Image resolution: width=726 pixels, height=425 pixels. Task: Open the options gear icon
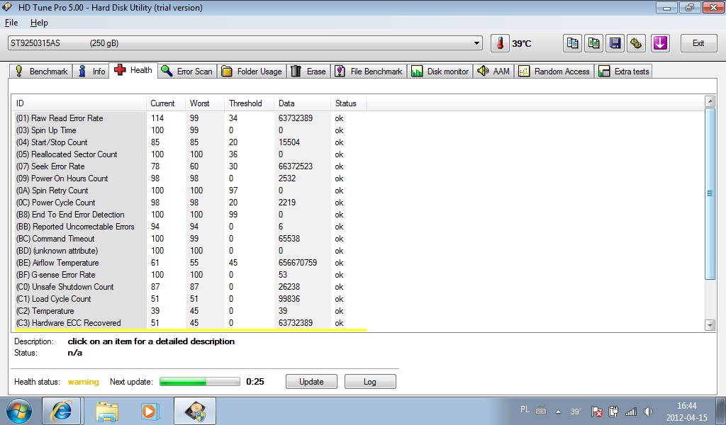[637, 43]
